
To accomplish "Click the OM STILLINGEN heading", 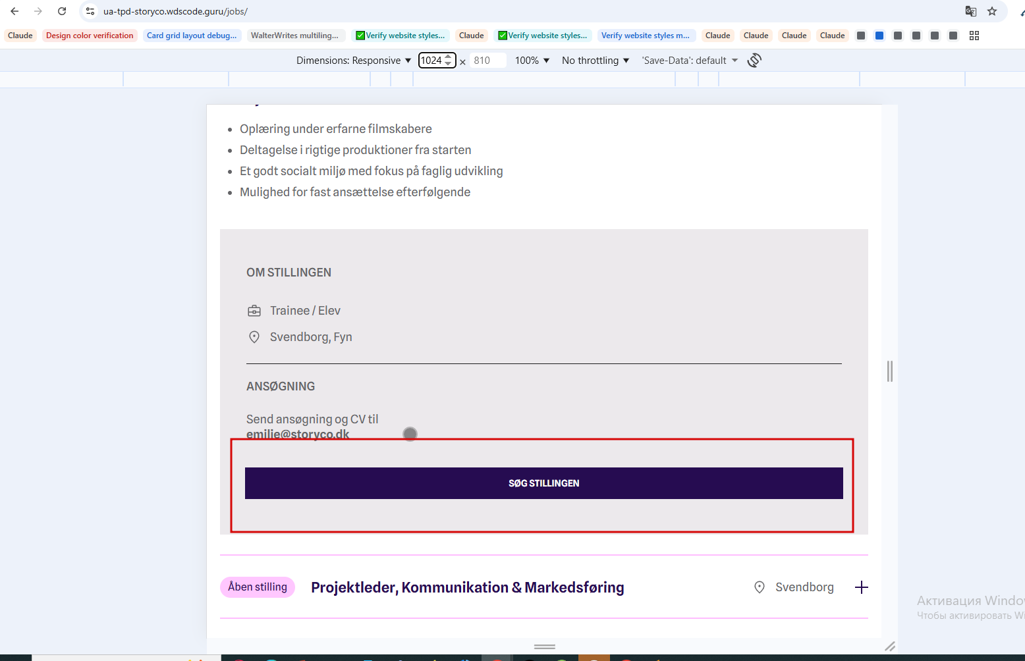I will (289, 273).
